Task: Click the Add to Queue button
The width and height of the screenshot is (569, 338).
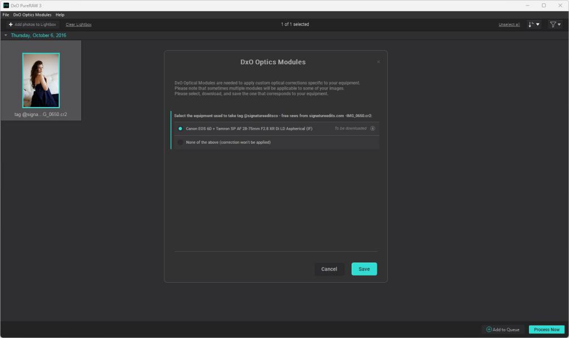Action: [503, 330]
